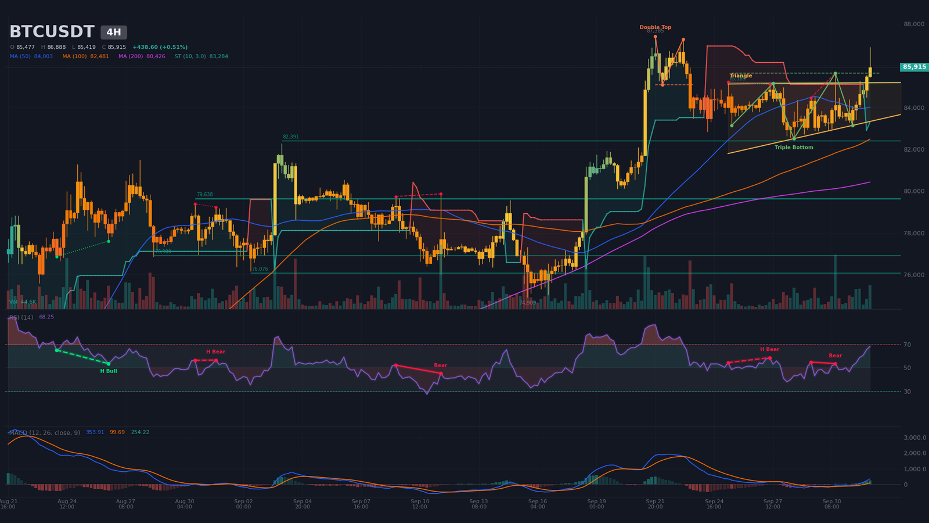
Task: Click the Vol 44.6K volume label
Action: [23, 302]
